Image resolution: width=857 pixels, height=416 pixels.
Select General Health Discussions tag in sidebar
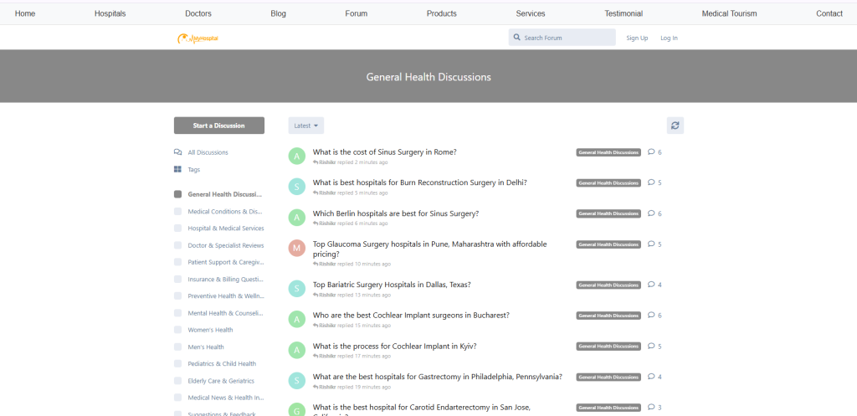coord(218,194)
